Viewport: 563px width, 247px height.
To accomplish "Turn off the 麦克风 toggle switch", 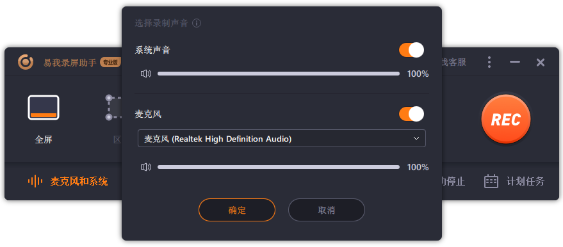I will [411, 114].
